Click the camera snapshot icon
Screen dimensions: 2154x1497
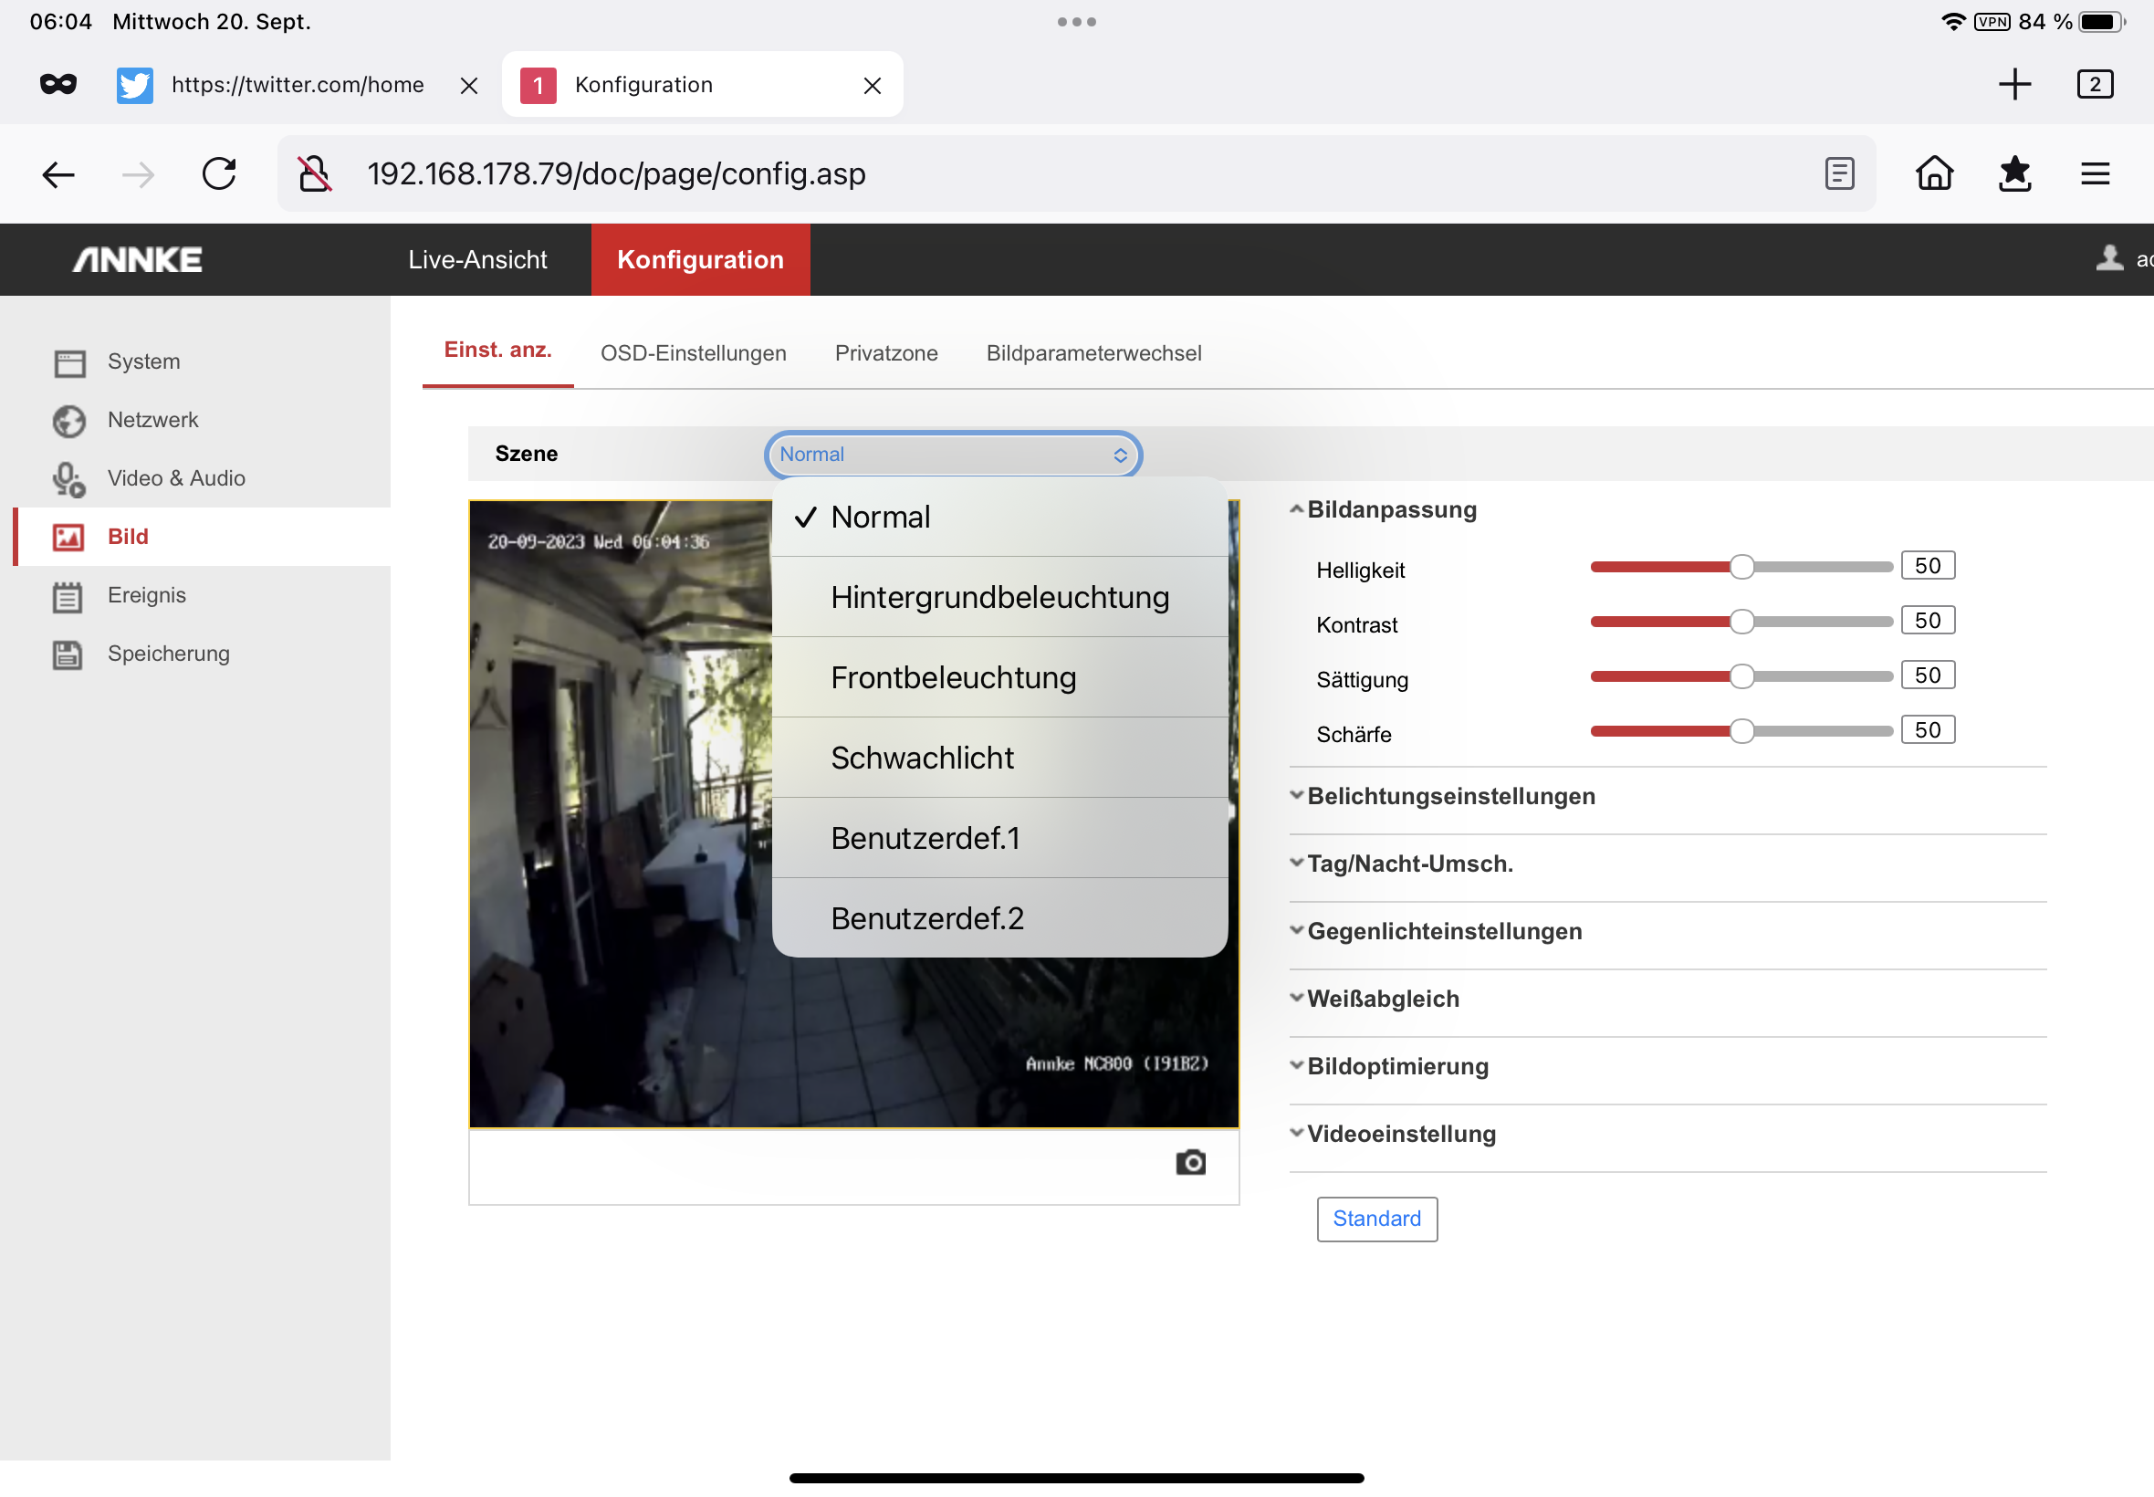coord(1190,1163)
